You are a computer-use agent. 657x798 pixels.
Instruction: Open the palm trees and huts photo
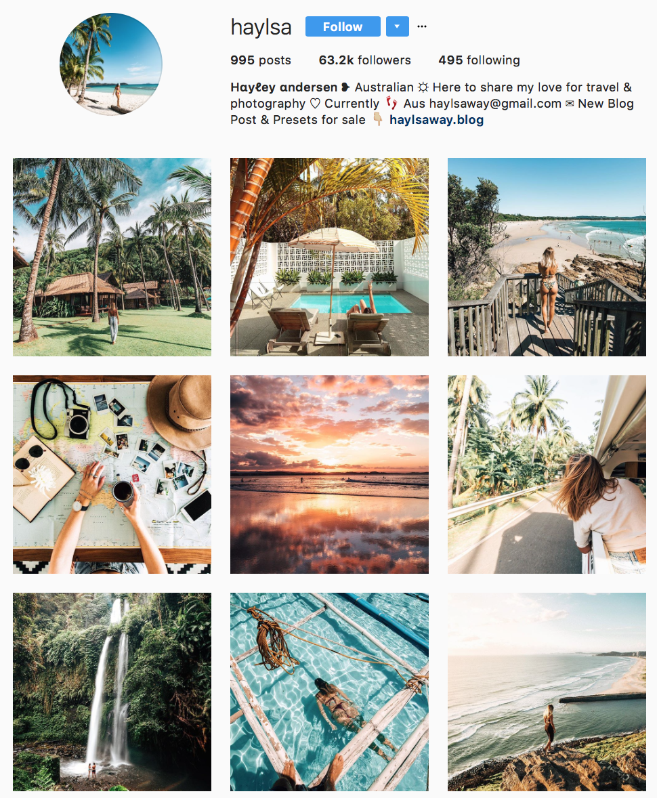[x=112, y=257]
